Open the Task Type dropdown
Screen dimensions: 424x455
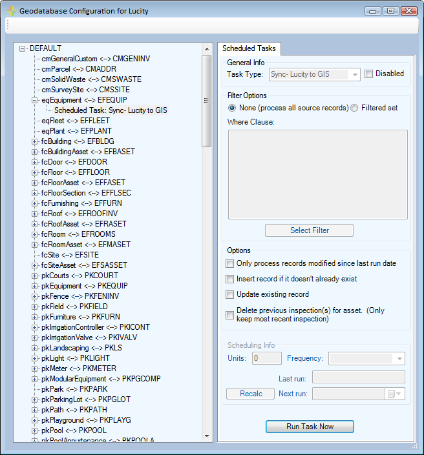355,75
